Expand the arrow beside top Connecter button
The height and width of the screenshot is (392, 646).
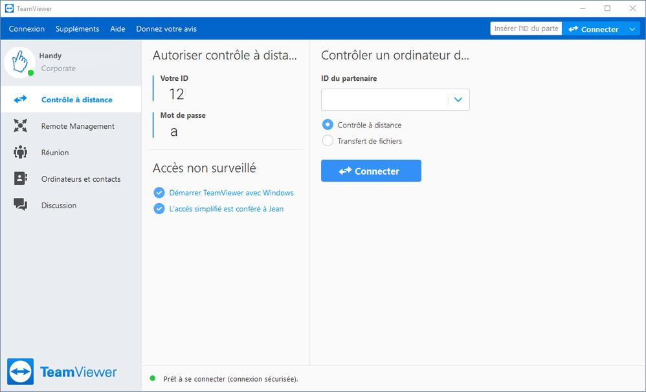pos(632,29)
